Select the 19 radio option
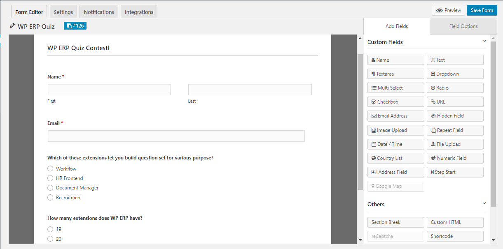503x249 pixels. pyautogui.click(x=50, y=229)
